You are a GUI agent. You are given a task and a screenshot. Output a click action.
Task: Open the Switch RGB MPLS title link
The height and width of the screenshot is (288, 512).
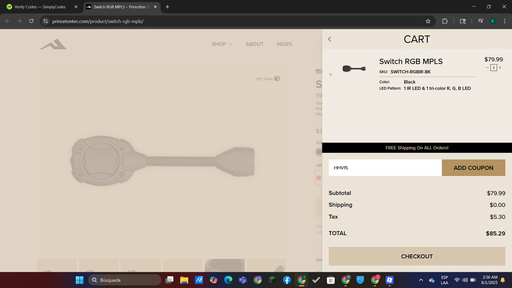411,61
